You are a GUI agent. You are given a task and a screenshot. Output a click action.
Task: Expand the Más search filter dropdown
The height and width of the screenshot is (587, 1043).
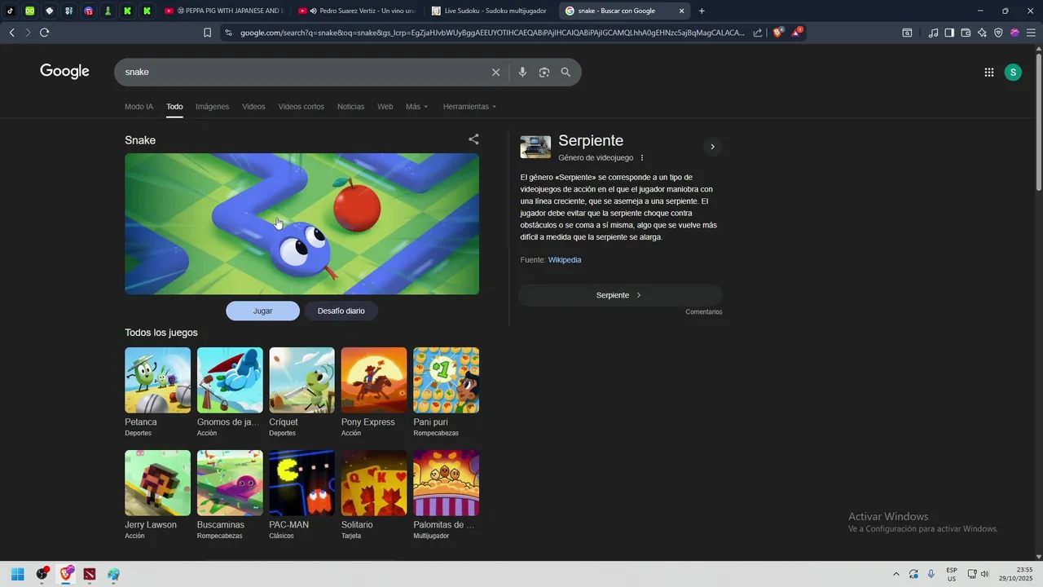tap(416, 107)
